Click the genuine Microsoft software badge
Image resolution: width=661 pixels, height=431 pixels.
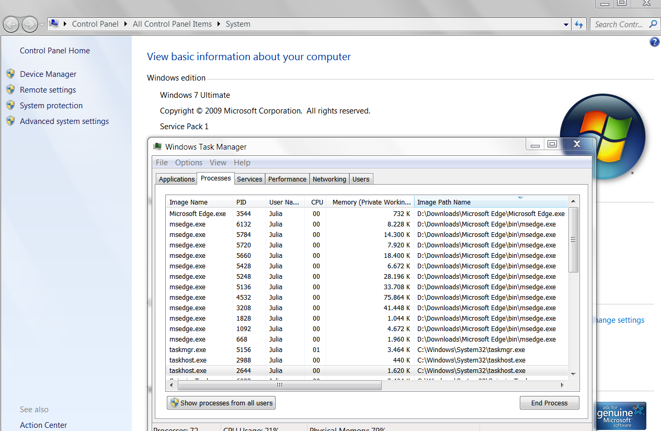pos(621,416)
